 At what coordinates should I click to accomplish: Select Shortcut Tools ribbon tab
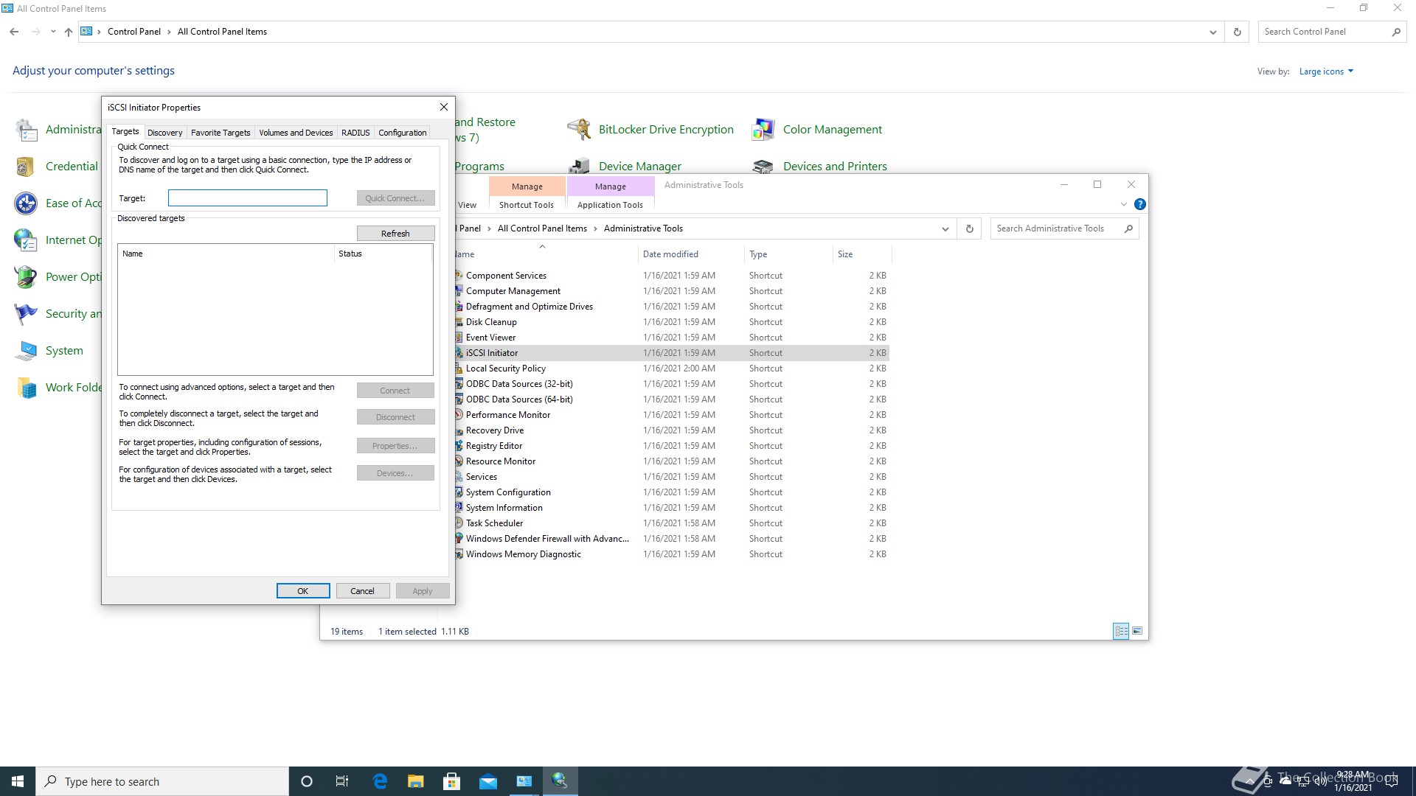(x=527, y=205)
